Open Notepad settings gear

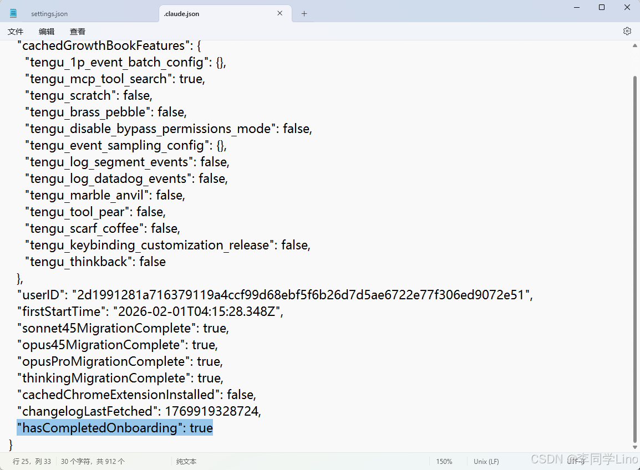[x=627, y=31]
